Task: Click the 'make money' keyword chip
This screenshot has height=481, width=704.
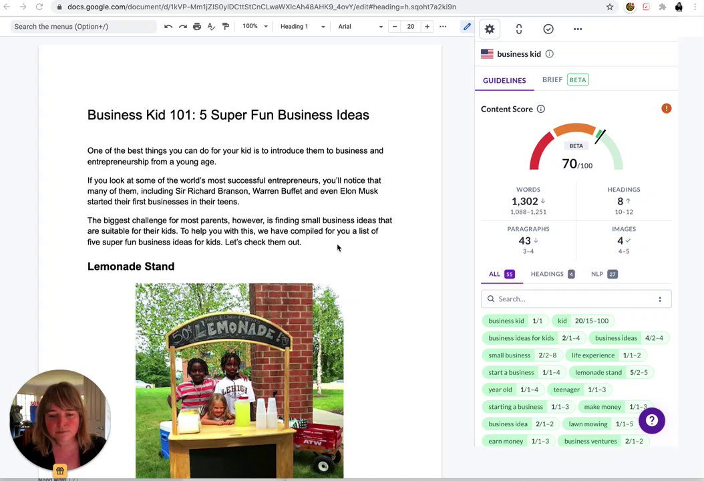Action: 615,406
